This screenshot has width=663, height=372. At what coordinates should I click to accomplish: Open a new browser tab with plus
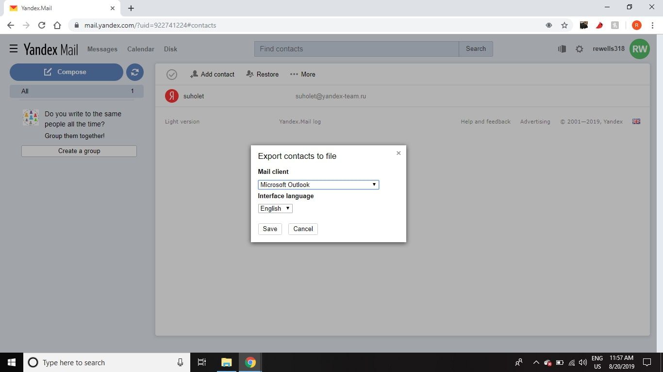pyautogui.click(x=131, y=8)
